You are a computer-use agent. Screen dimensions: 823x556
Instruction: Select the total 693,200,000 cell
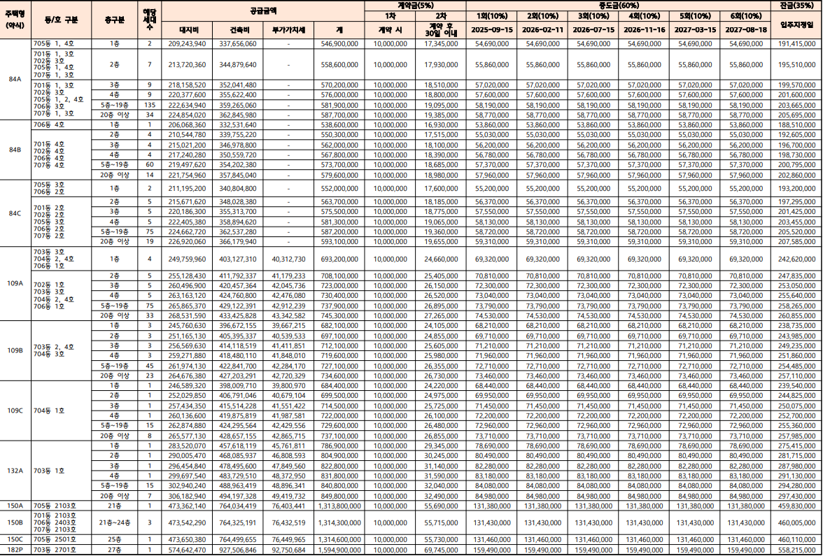(339, 259)
